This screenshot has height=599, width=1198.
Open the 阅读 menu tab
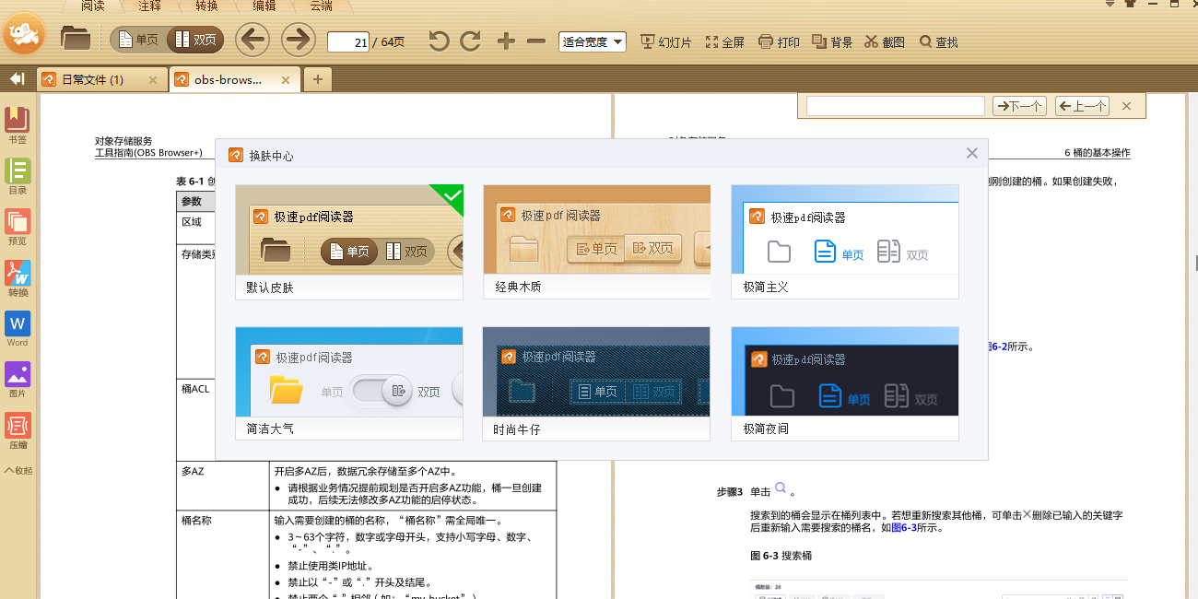point(92,6)
